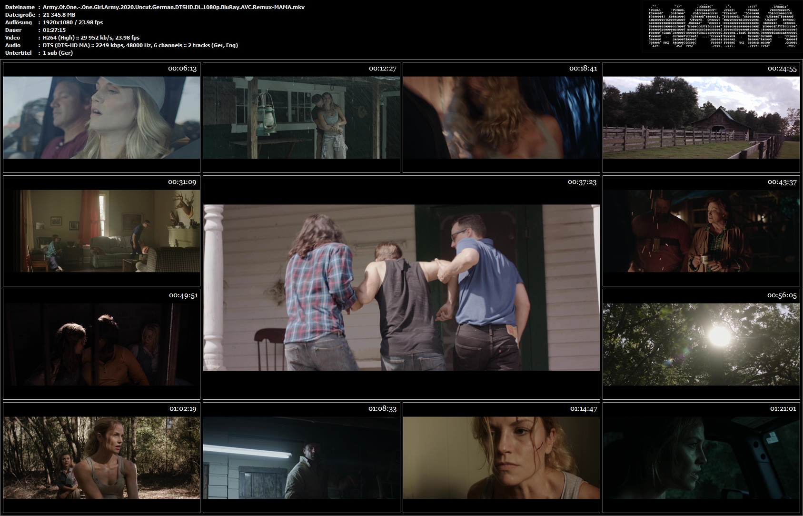This screenshot has height=516, width=803.
Task: Click the subtitle value 1 sub (Ger)
Action: (58, 53)
